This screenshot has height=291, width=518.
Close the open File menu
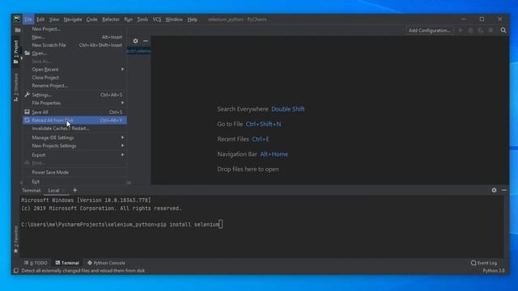pyautogui.click(x=28, y=19)
